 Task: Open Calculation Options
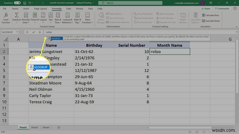pos(195,18)
